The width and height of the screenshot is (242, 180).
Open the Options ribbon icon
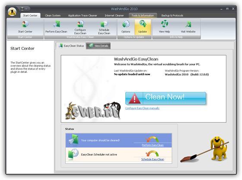(126, 26)
